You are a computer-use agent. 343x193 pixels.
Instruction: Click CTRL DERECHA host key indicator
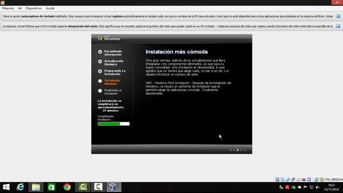coord(333,180)
